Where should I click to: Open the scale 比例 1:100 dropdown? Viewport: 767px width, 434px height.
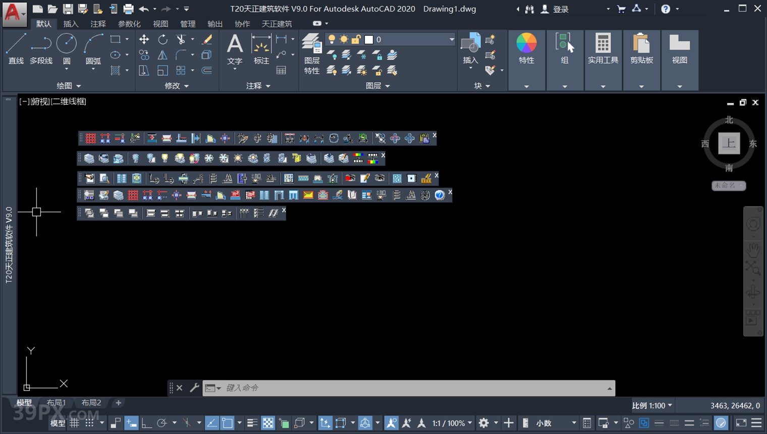(x=652, y=406)
